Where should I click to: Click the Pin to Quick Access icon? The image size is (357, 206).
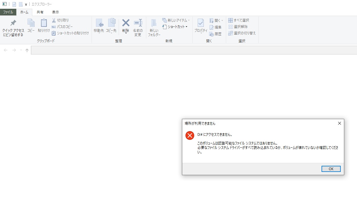pos(13,23)
